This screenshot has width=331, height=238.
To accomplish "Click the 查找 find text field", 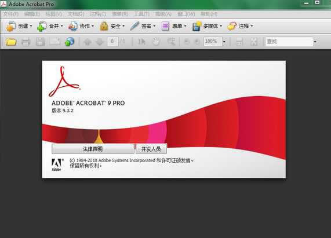I will pyautogui.click(x=289, y=42).
